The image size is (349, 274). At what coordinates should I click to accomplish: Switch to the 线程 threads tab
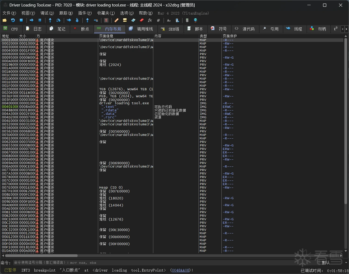point(295,29)
